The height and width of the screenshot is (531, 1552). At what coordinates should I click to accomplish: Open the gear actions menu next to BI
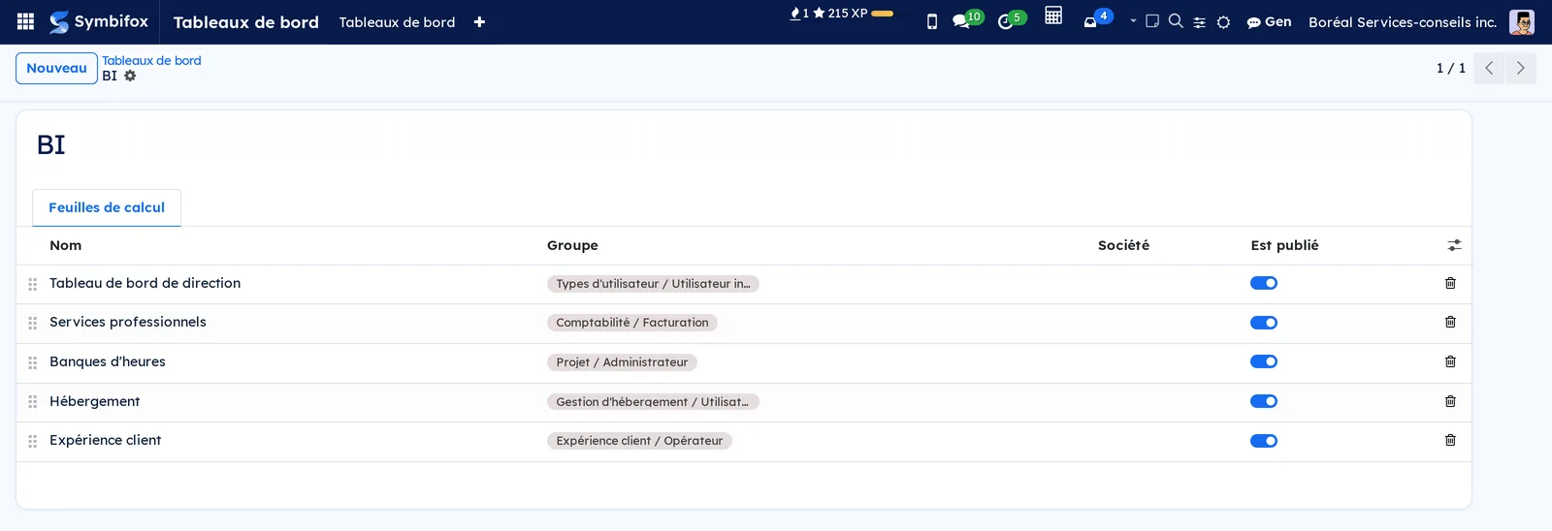[130, 76]
